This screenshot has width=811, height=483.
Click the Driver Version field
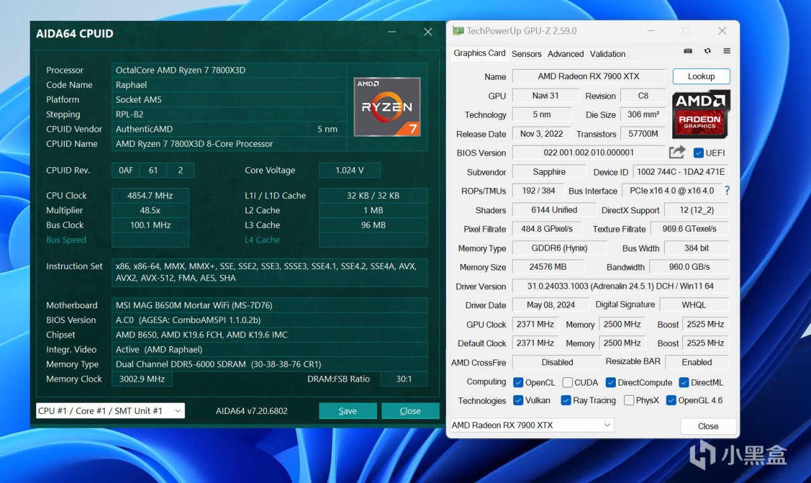click(620, 286)
